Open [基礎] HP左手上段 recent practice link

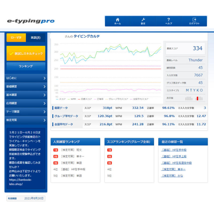click(174, 156)
